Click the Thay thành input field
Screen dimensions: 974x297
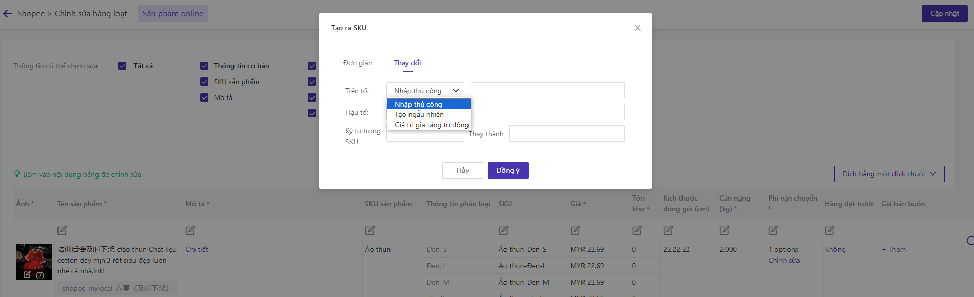(x=566, y=134)
